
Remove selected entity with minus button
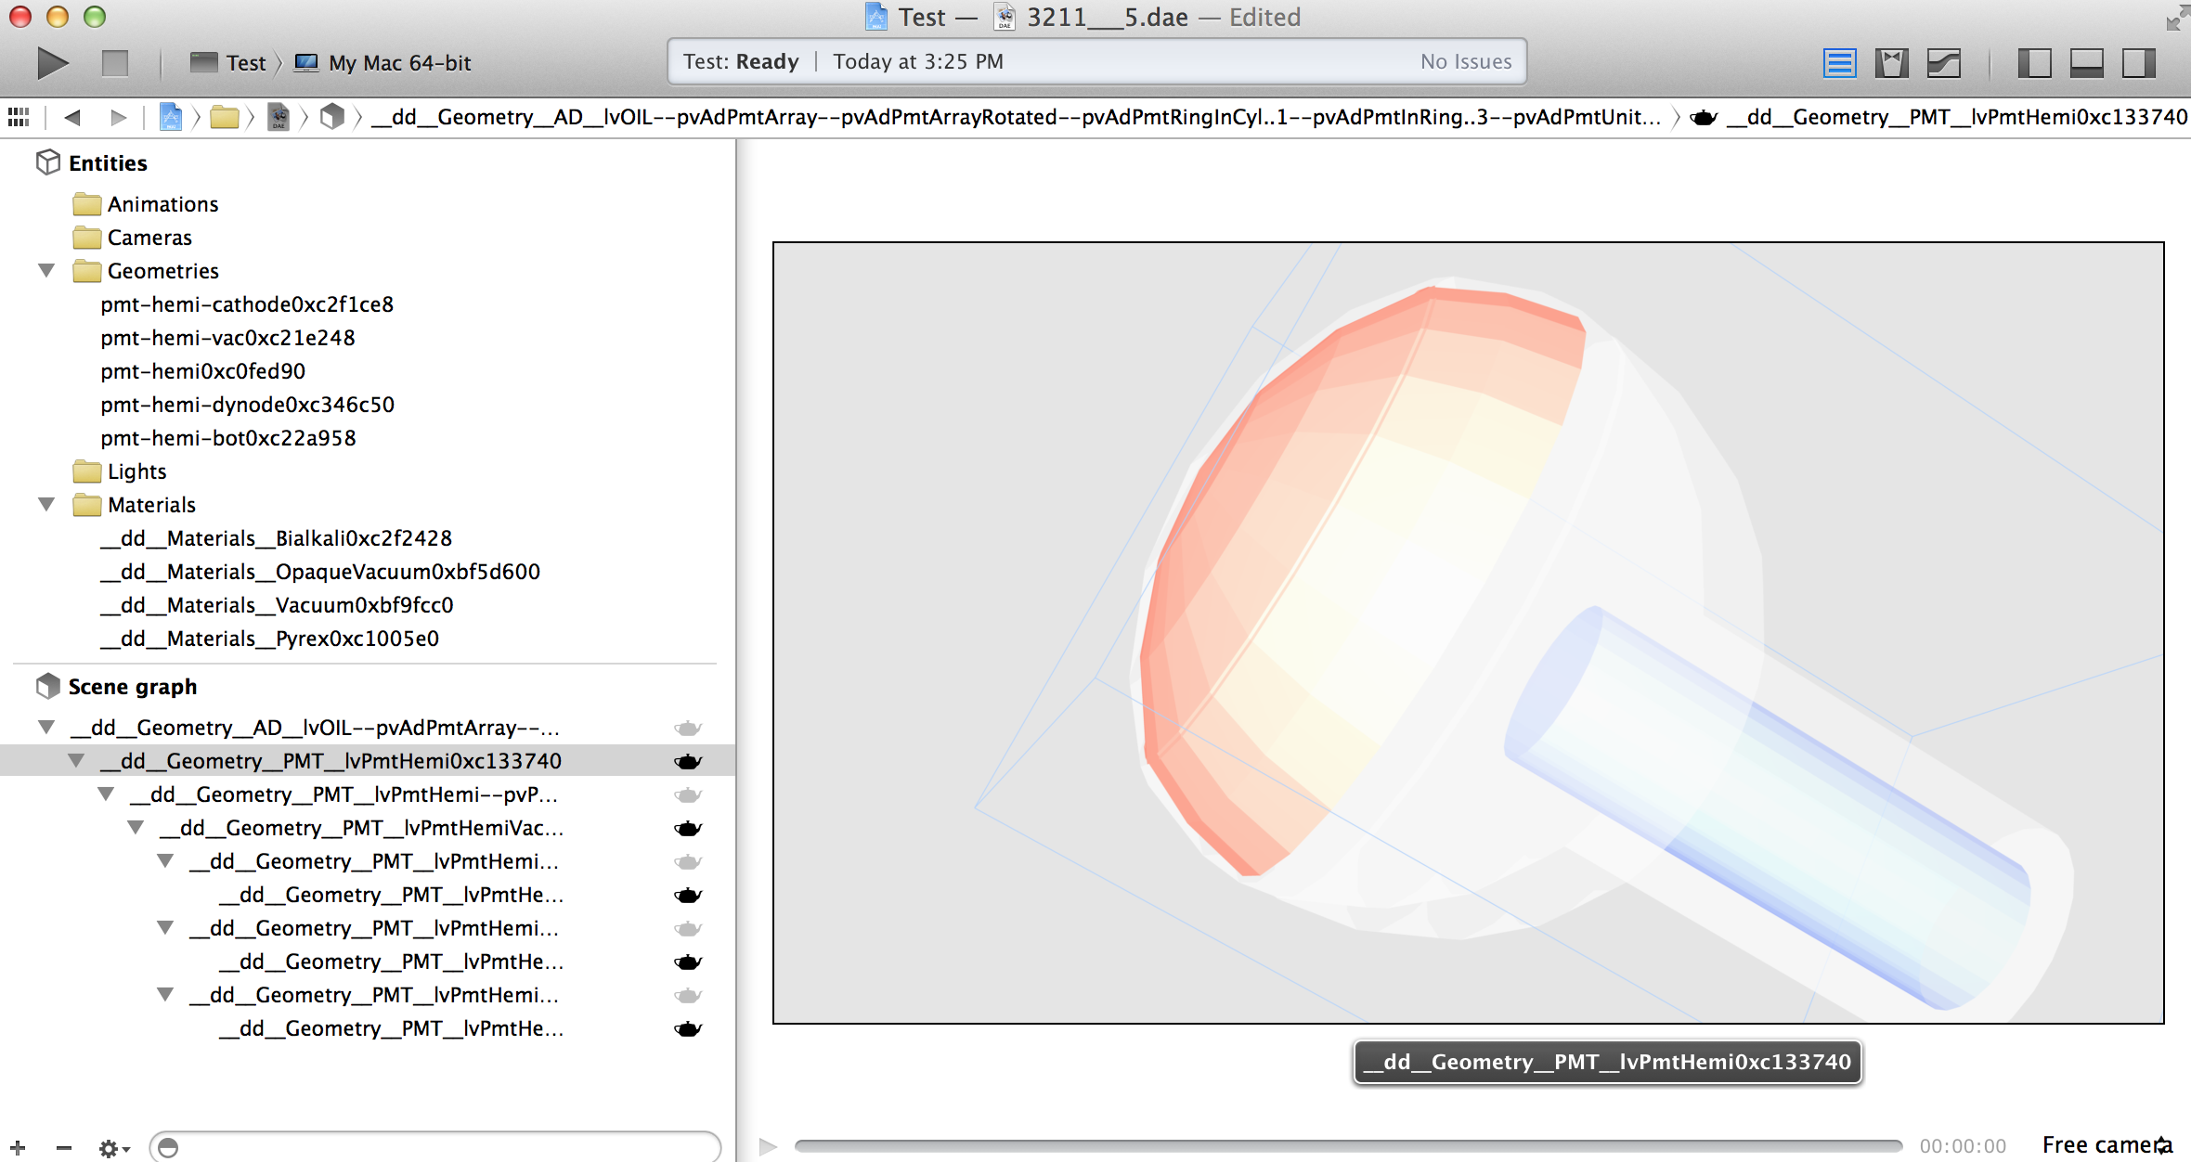(x=63, y=1148)
